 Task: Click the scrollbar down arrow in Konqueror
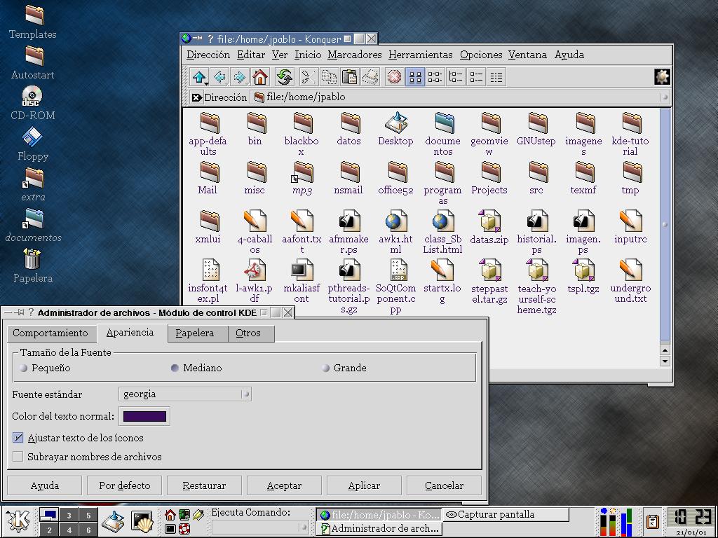(x=665, y=361)
